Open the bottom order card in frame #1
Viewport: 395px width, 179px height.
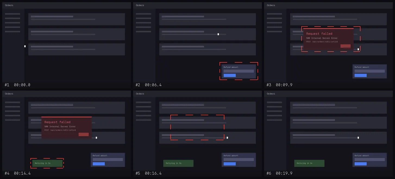point(77,49)
